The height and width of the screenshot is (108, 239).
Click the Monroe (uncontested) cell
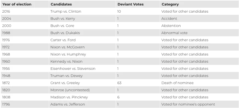coord(82,90)
